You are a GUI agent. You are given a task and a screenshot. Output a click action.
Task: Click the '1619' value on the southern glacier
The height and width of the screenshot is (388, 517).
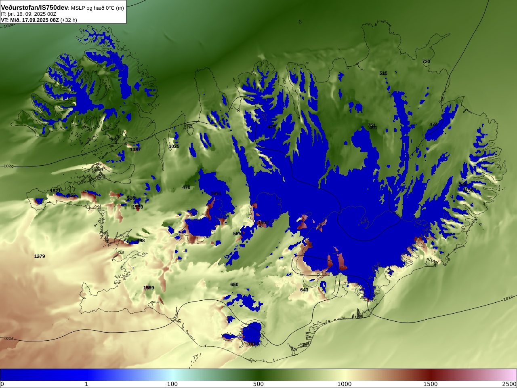point(253,344)
